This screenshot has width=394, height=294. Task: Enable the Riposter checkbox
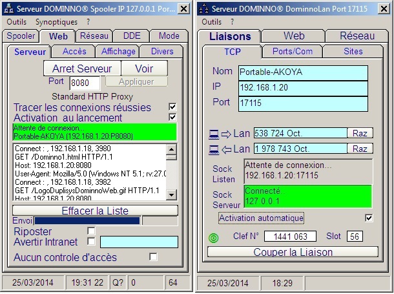(x=91, y=231)
